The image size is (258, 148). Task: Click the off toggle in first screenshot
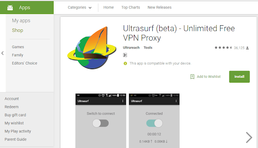tap(100, 123)
